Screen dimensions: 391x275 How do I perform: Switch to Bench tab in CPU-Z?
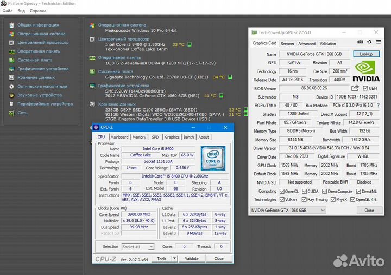pyautogui.click(x=188, y=137)
